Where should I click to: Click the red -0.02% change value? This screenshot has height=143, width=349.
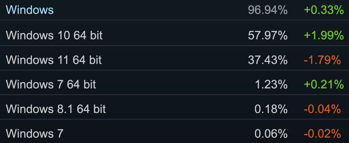click(322, 134)
